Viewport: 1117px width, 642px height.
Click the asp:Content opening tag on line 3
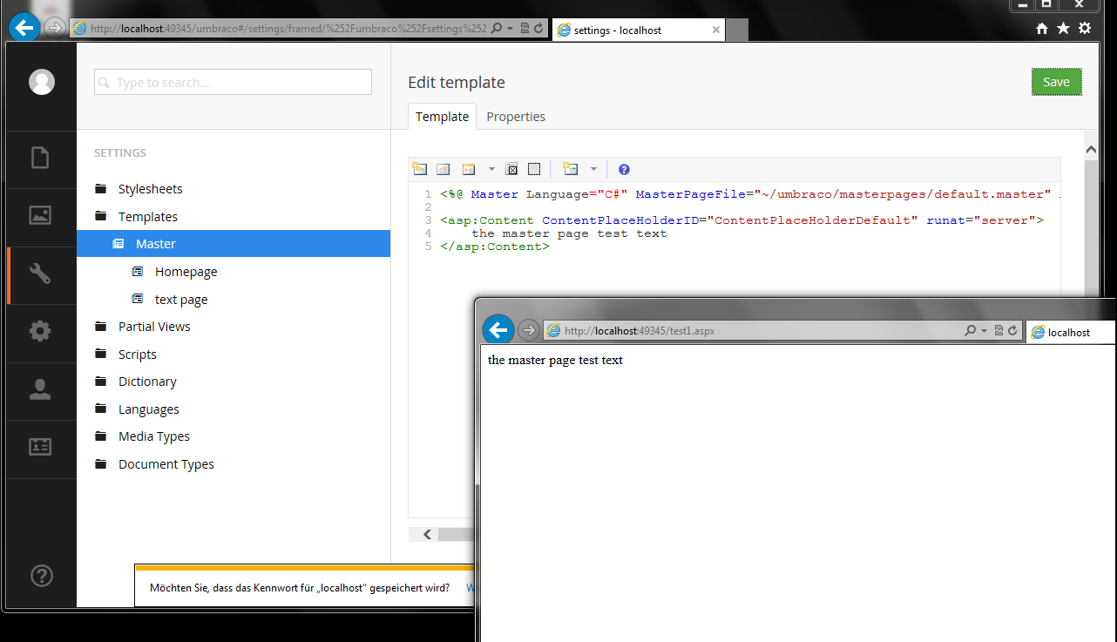tap(741, 220)
